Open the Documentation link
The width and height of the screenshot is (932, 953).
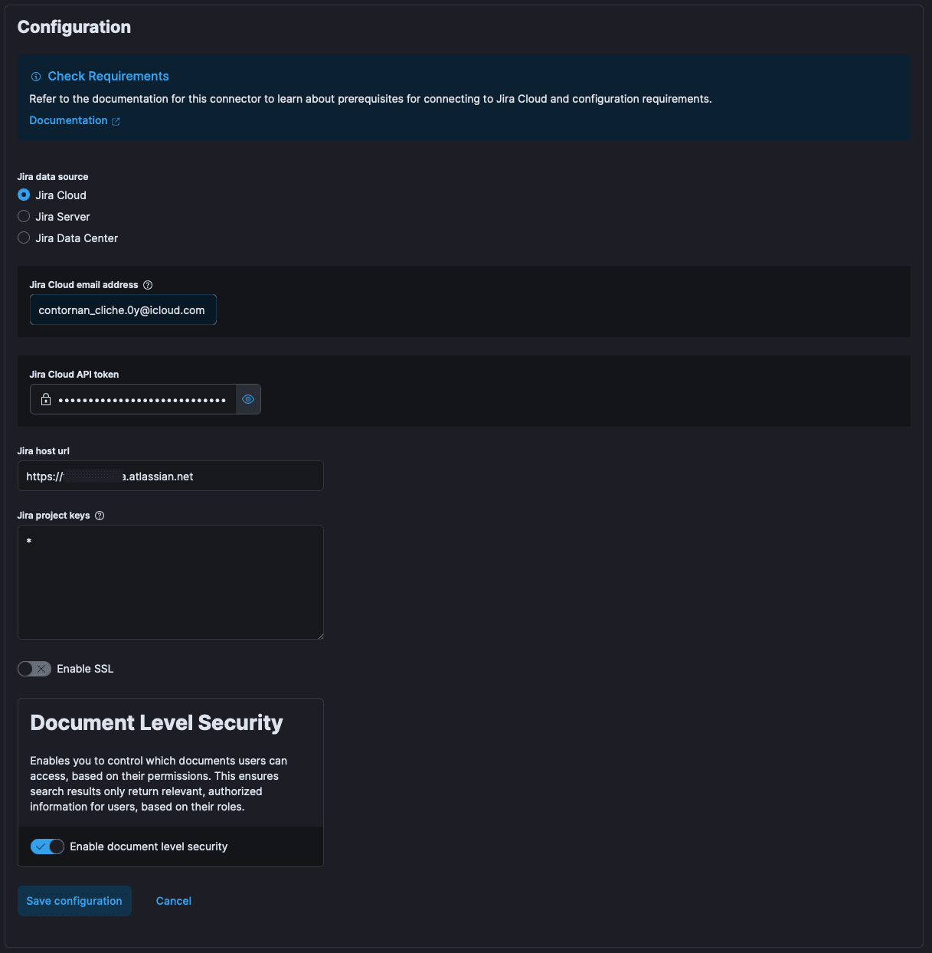pyautogui.click(x=68, y=120)
